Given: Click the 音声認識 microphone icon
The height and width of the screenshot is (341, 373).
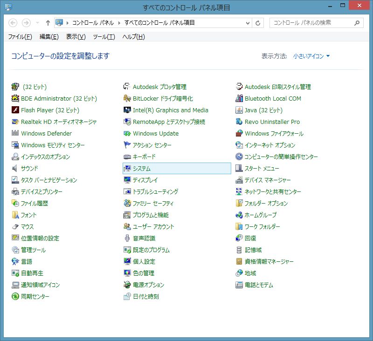Looking at the screenshot, I should click(x=127, y=238).
